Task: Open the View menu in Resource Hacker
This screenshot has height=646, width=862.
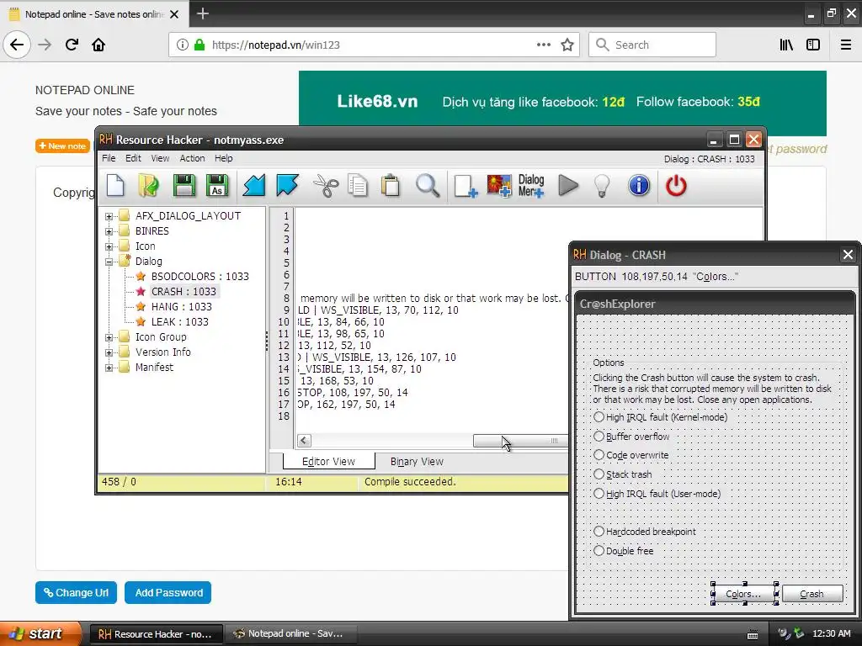Action: pos(160,158)
